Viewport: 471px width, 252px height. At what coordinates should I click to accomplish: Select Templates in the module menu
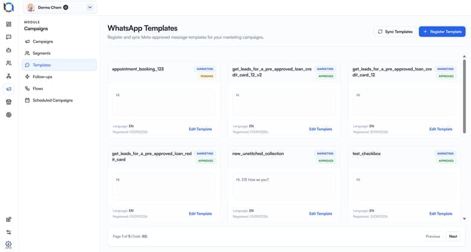tap(59, 65)
